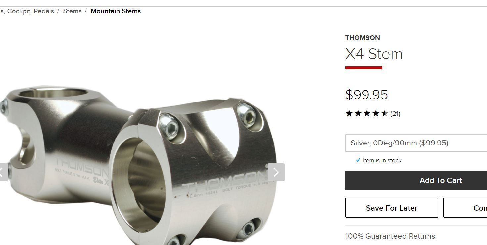Click the X4 Stem product title
This screenshot has width=487, height=245.
click(374, 54)
